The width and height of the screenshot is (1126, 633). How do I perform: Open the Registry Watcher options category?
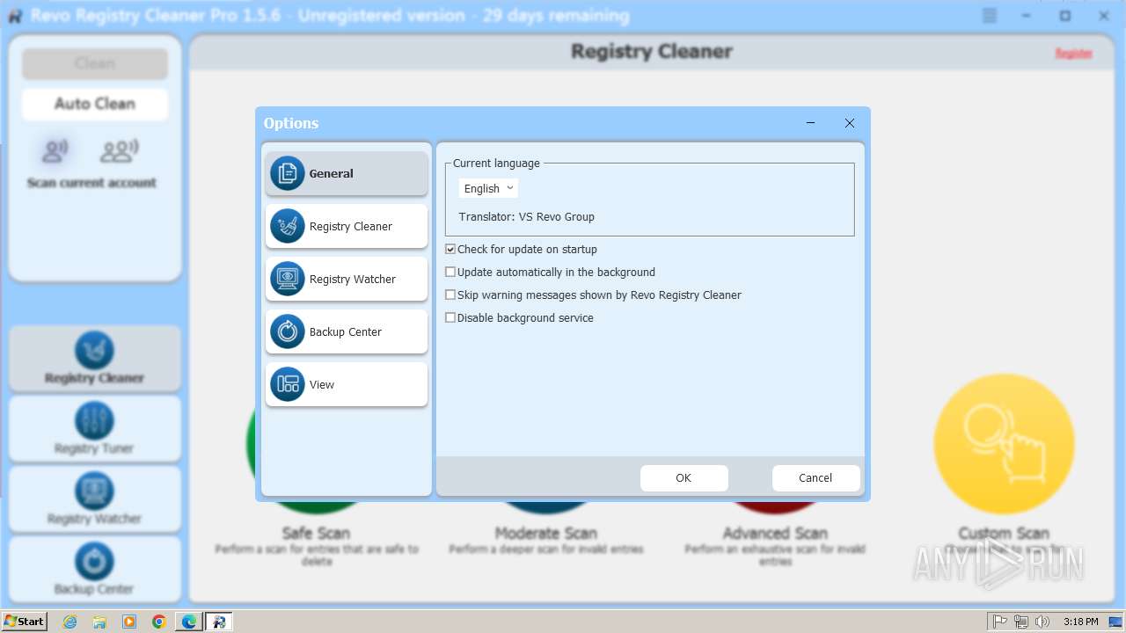347,279
